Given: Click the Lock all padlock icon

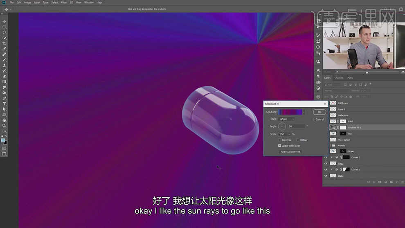Looking at the screenshot, I should pyautogui.click(x=351, y=97).
